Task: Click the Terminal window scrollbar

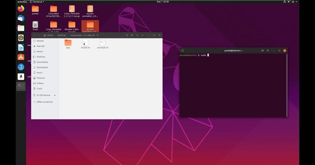Action: (287, 85)
